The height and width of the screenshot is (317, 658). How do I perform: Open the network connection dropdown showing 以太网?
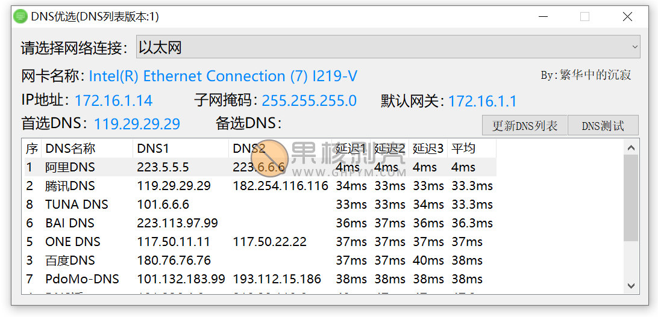[388, 47]
